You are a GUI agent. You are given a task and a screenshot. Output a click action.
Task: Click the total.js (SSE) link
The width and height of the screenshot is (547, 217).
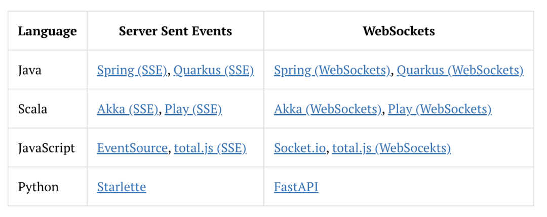click(x=210, y=148)
